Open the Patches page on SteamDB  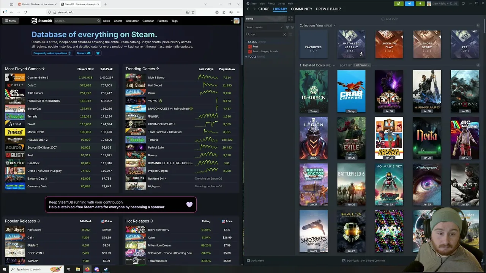pyautogui.click(x=163, y=21)
